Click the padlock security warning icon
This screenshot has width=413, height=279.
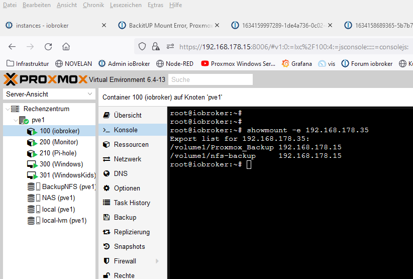[156, 47]
